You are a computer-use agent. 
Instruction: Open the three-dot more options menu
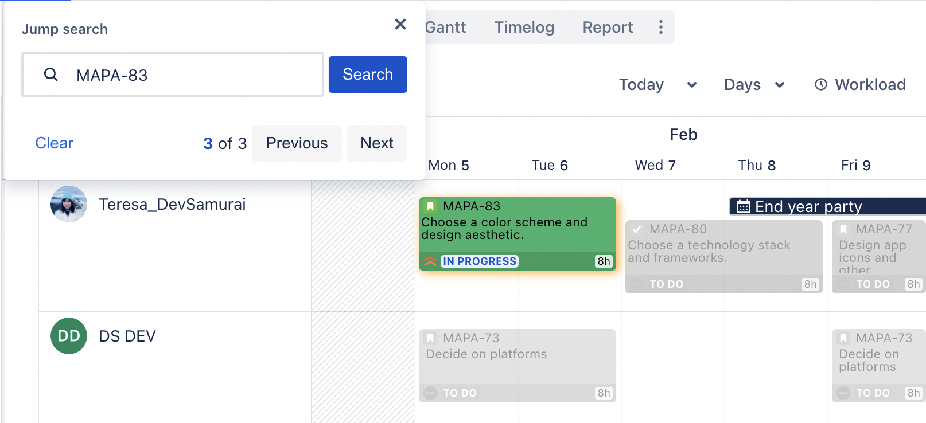(x=661, y=27)
